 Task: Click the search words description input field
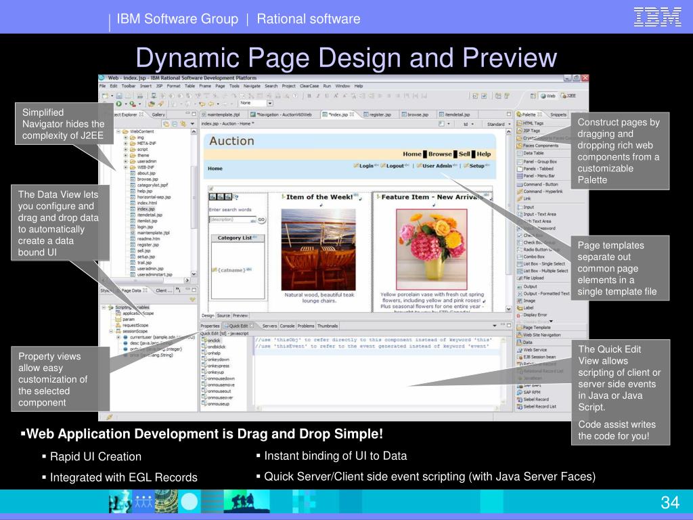point(232,220)
